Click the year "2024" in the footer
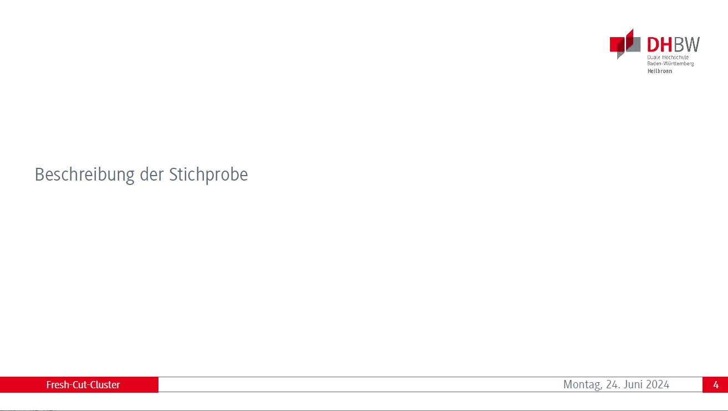The image size is (728, 411). point(657,384)
